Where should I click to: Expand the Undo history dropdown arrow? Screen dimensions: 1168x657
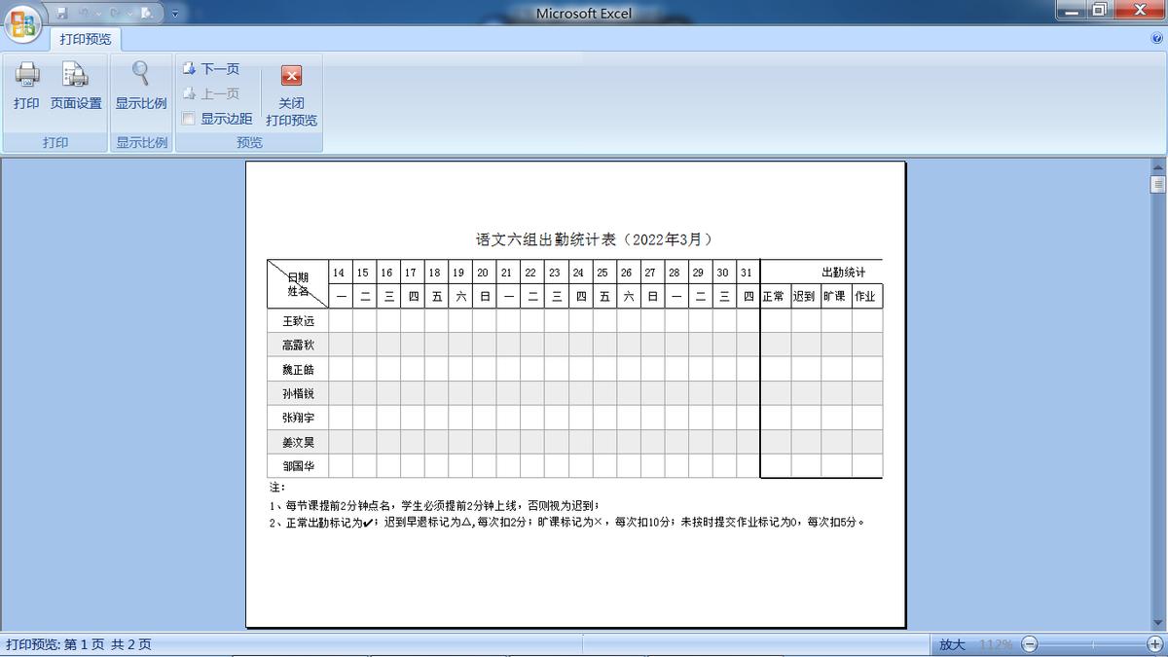point(97,13)
